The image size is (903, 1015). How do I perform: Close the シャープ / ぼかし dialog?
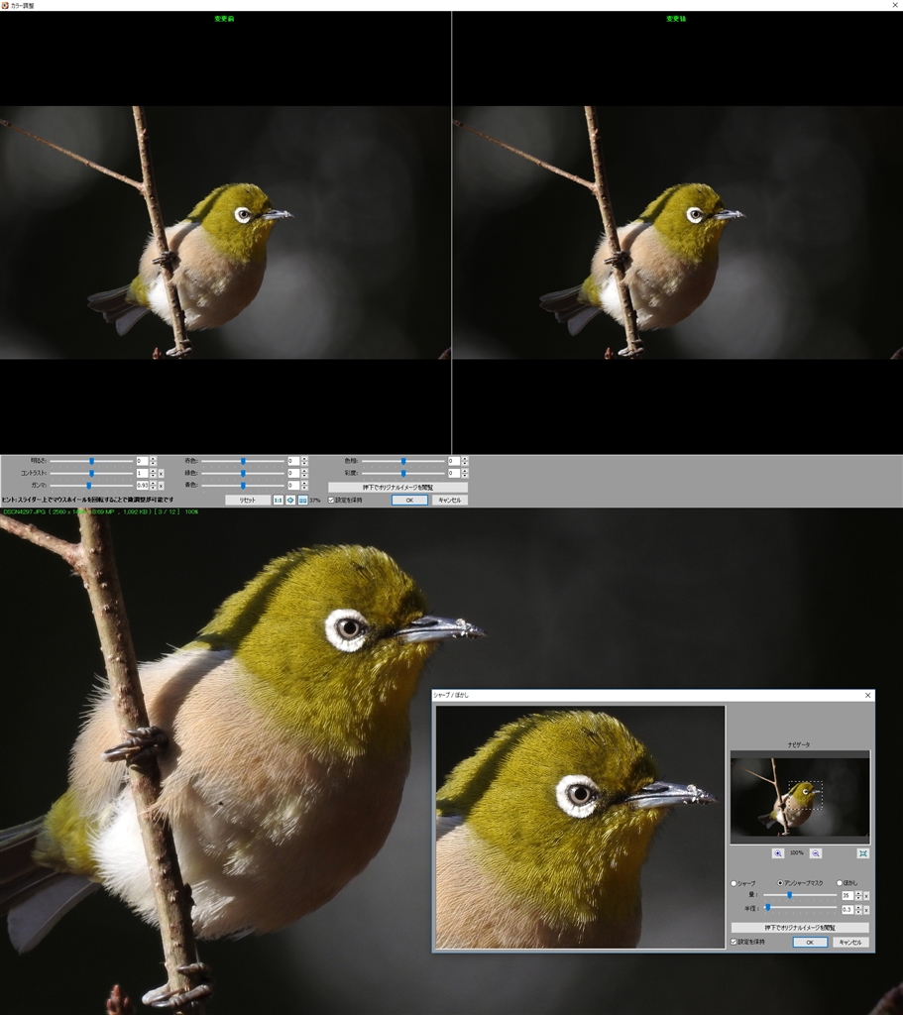click(x=868, y=695)
